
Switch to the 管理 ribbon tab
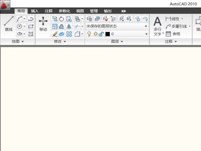point(94,11)
